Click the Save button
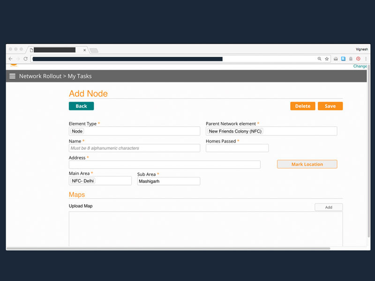 coord(330,106)
